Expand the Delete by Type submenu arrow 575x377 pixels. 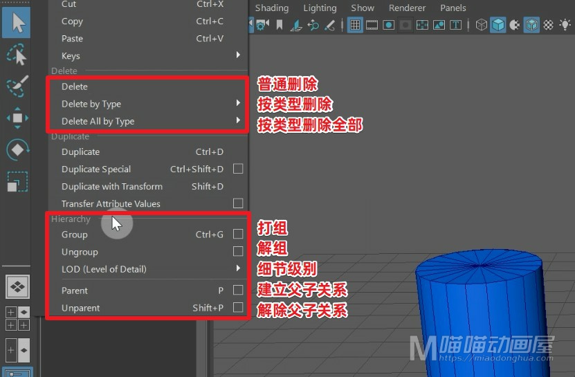pos(238,103)
